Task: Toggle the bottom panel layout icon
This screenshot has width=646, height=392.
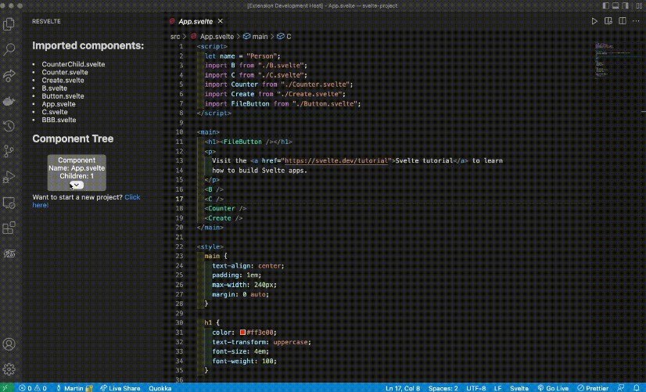Action: coord(615,5)
